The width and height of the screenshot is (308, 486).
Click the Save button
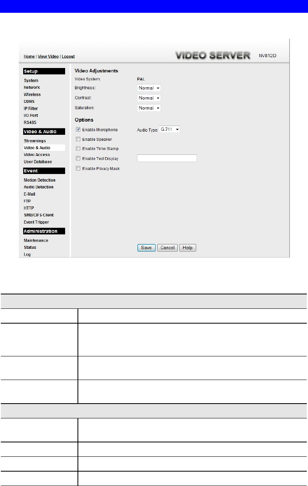click(146, 248)
